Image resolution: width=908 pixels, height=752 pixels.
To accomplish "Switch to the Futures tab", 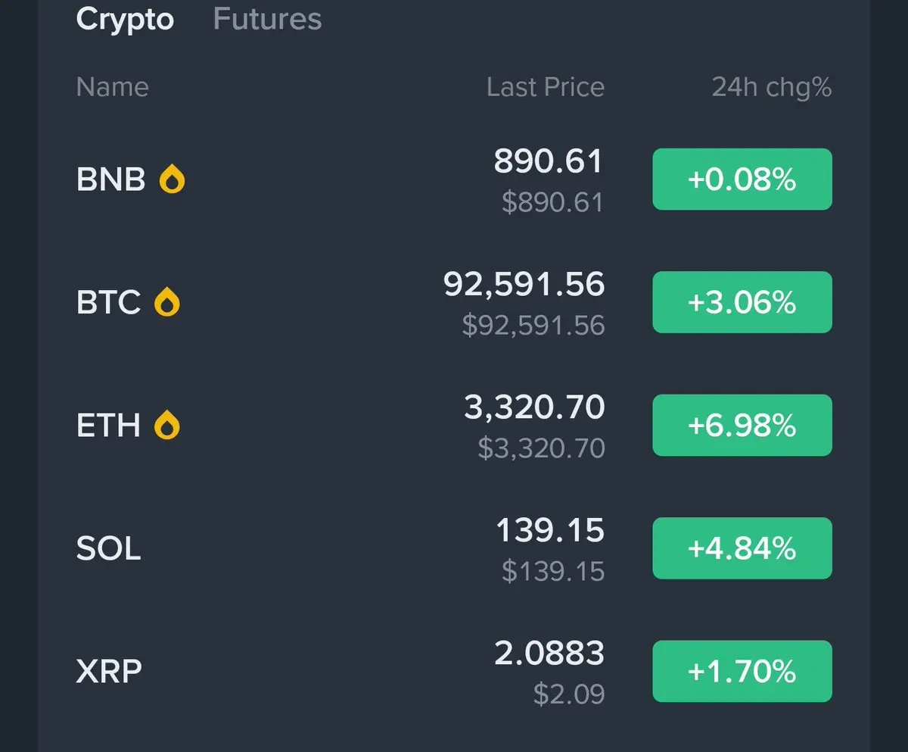I will (x=267, y=19).
